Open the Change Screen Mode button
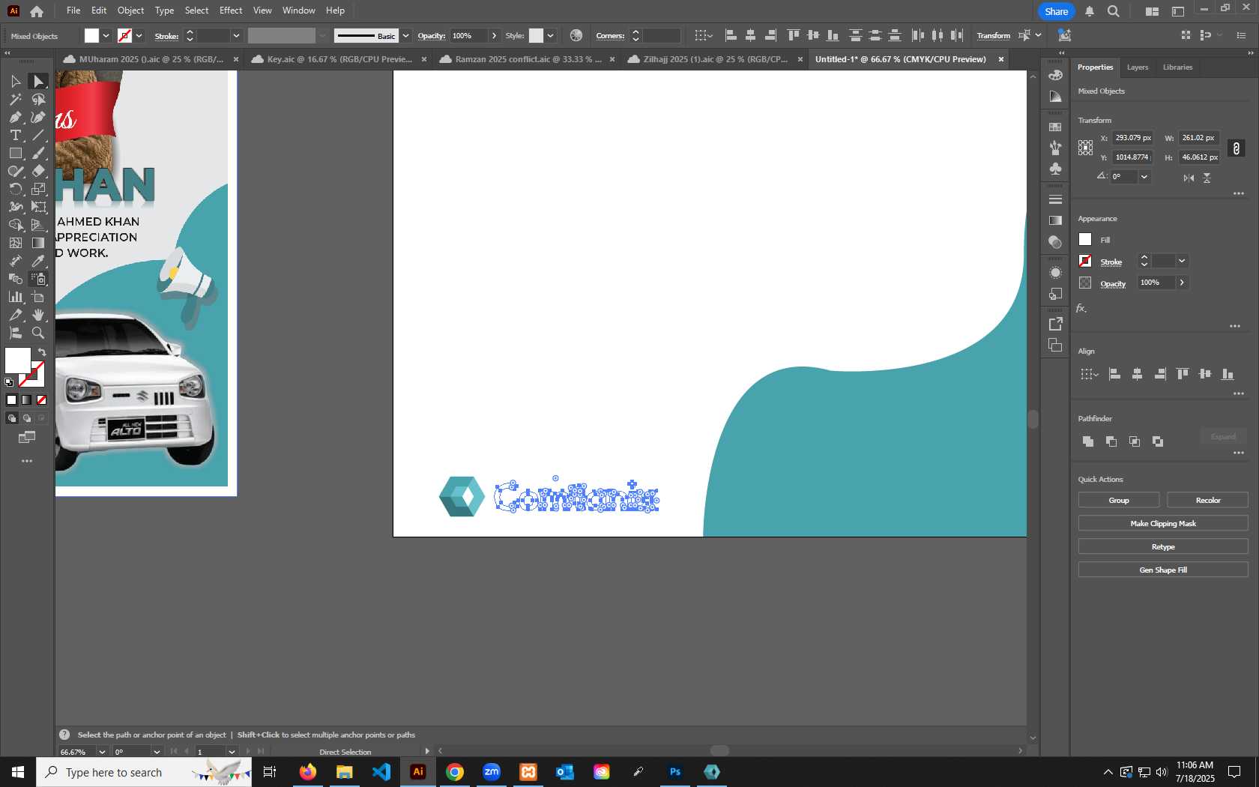Image resolution: width=1259 pixels, height=787 pixels. 27,437
